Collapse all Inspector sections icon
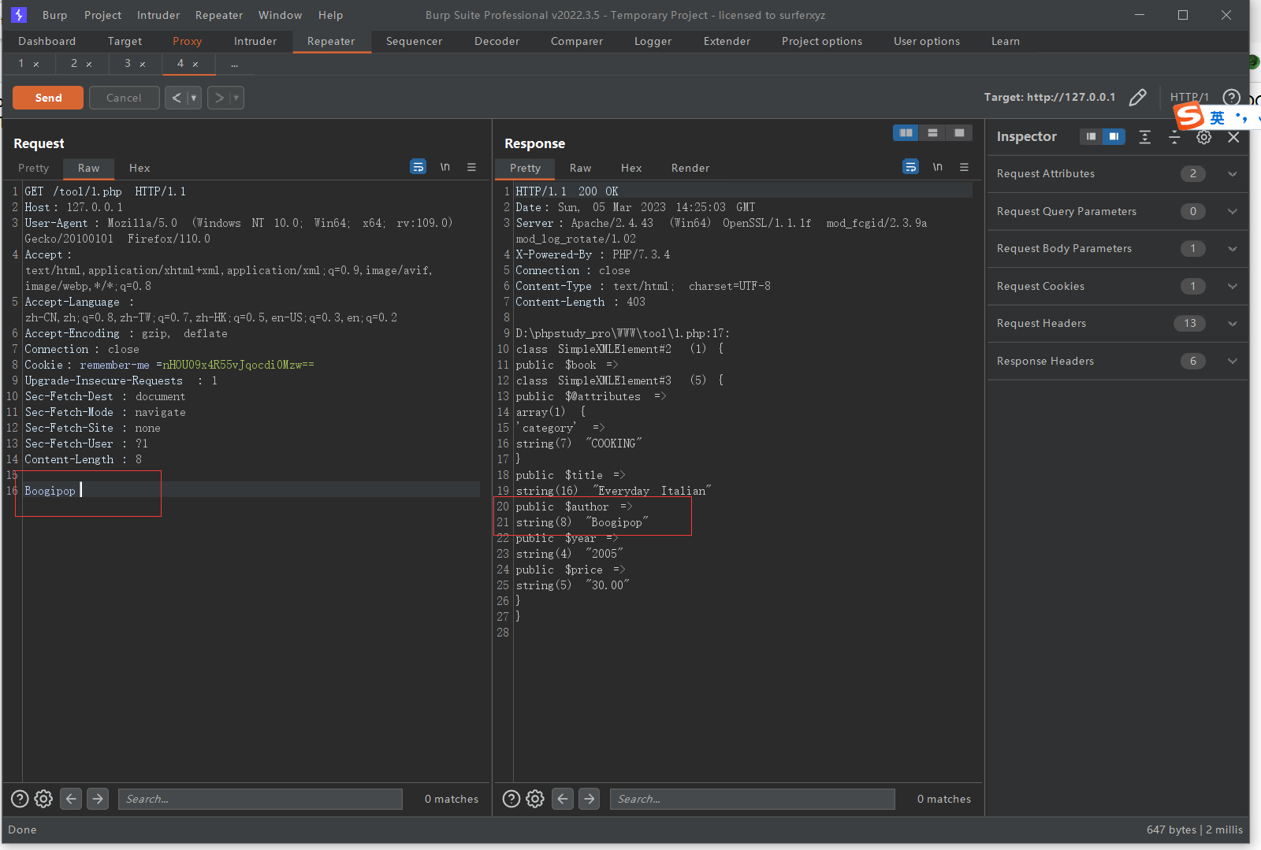The width and height of the screenshot is (1261, 850). click(x=1174, y=137)
